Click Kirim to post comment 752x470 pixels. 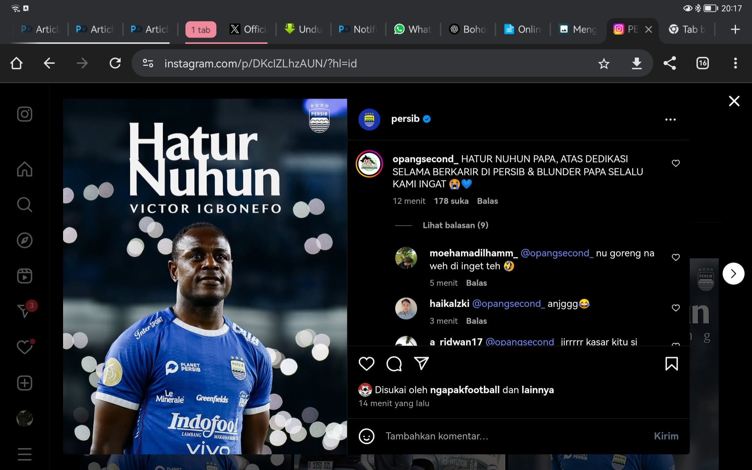(666, 436)
